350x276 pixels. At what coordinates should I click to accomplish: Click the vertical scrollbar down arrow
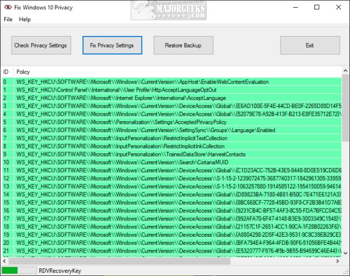pyautogui.click(x=345, y=253)
